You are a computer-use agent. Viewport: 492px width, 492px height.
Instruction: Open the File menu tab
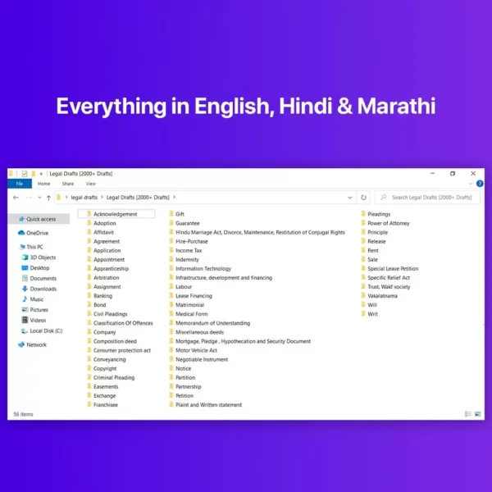20,184
